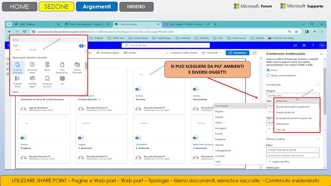Open the browser three-dot menu
Image resolution: width=331 pixels, height=186 pixels.
coord(322,32)
